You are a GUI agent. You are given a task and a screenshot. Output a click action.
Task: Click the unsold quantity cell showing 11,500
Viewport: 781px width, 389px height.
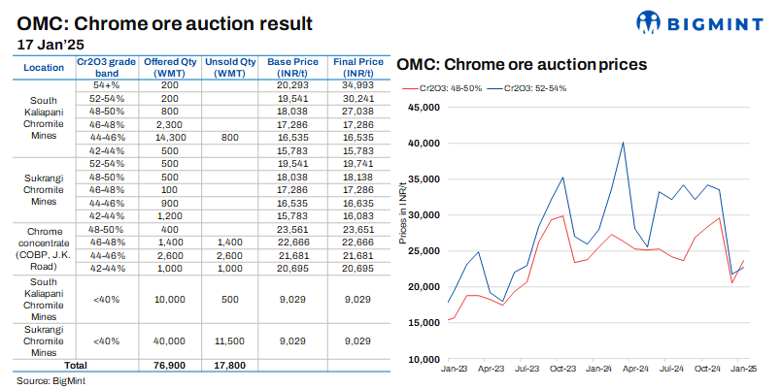229,340
